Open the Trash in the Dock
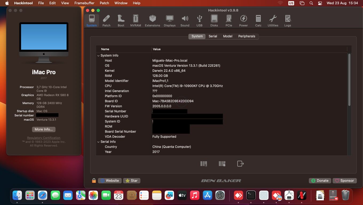 pos(345,195)
